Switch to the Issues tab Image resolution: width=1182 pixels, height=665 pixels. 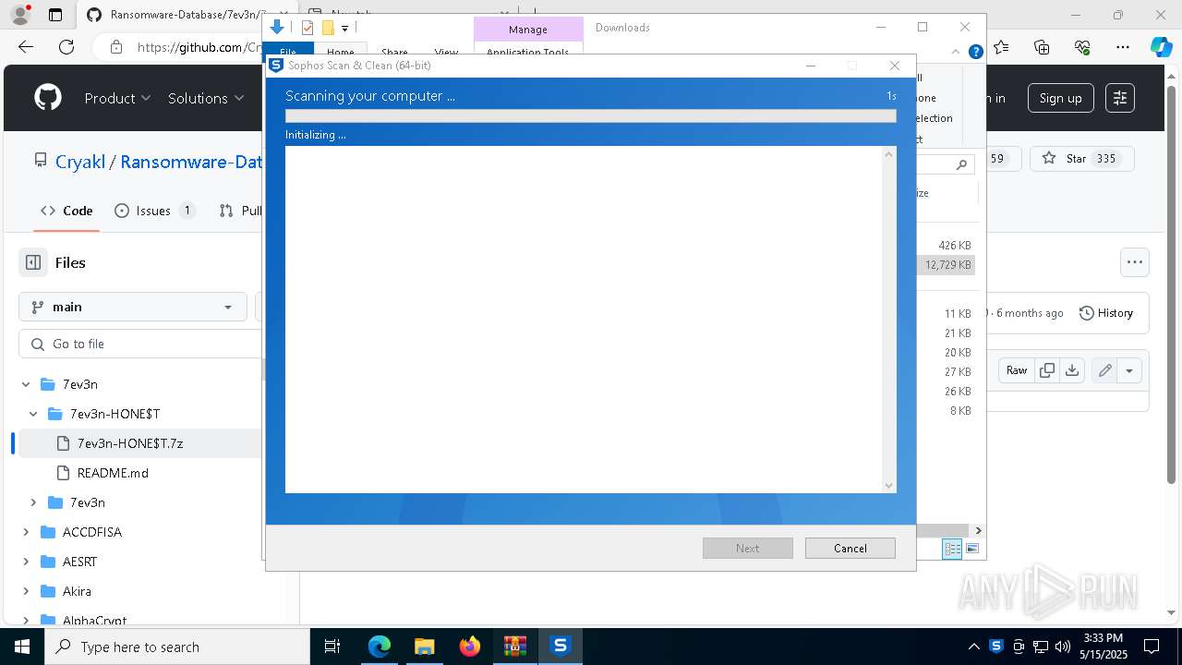point(154,211)
